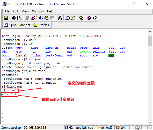
Task: Open a New Terminal Window icon
Action: 68,18
